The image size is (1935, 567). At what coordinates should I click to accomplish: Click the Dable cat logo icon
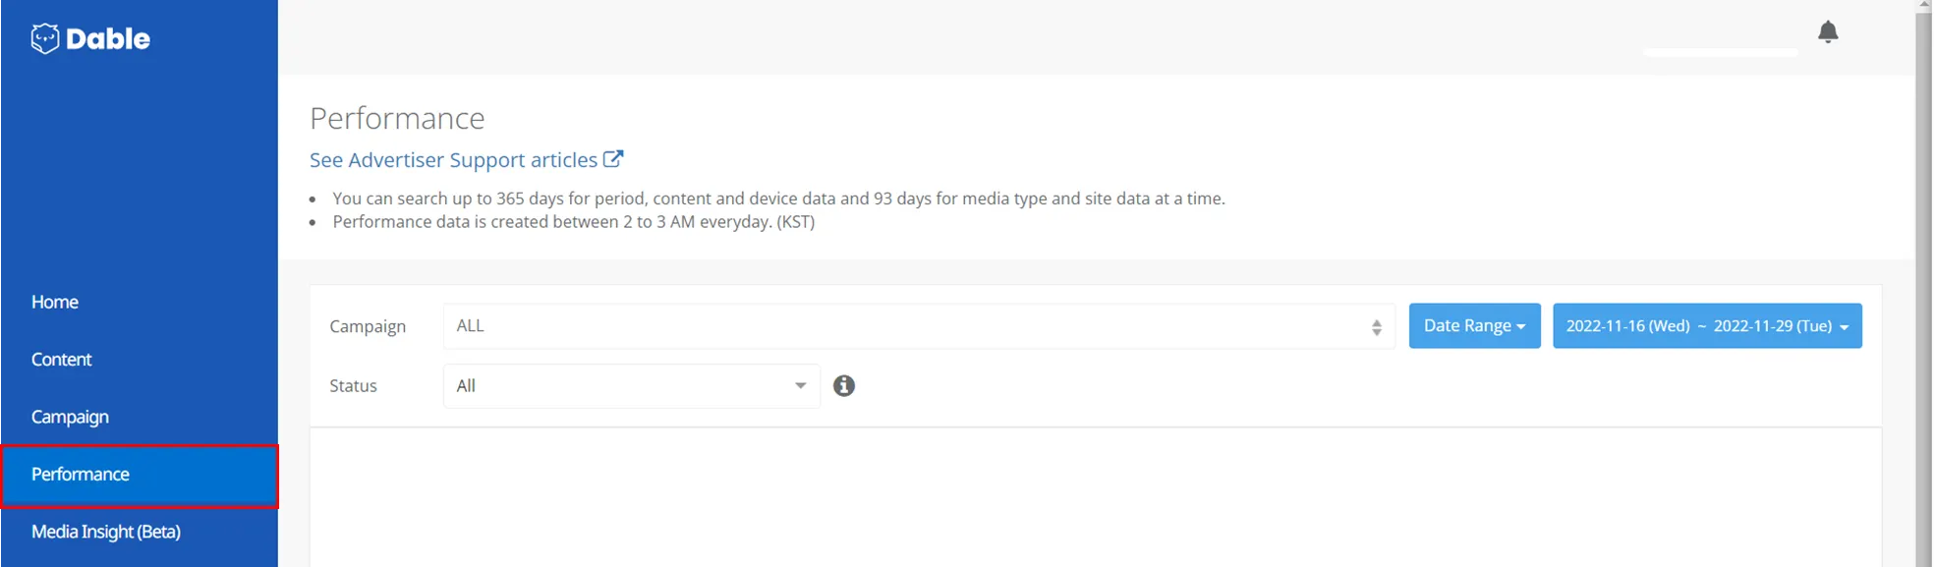pyautogui.click(x=45, y=38)
